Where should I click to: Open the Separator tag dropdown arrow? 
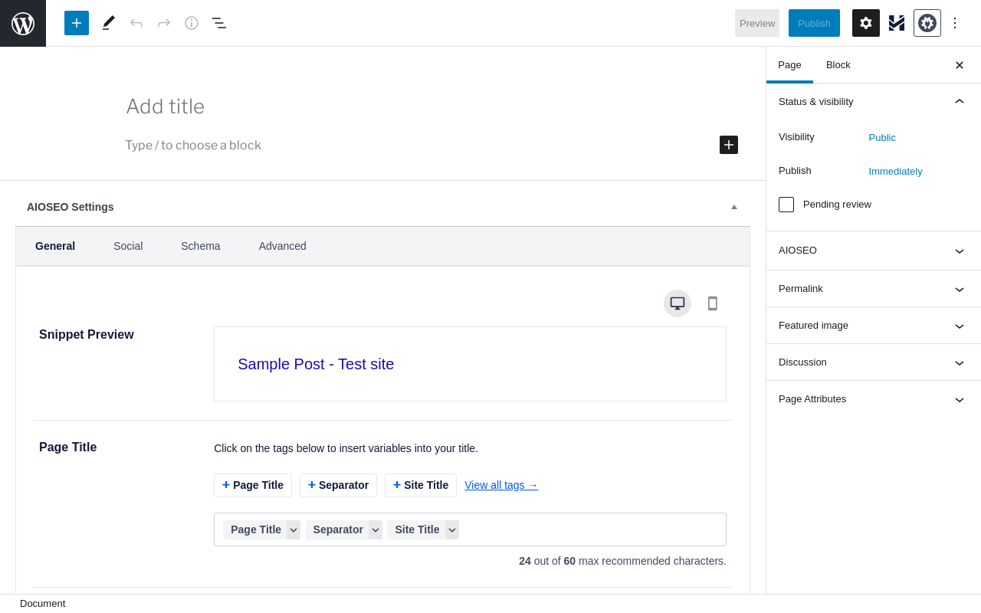click(x=376, y=530)
